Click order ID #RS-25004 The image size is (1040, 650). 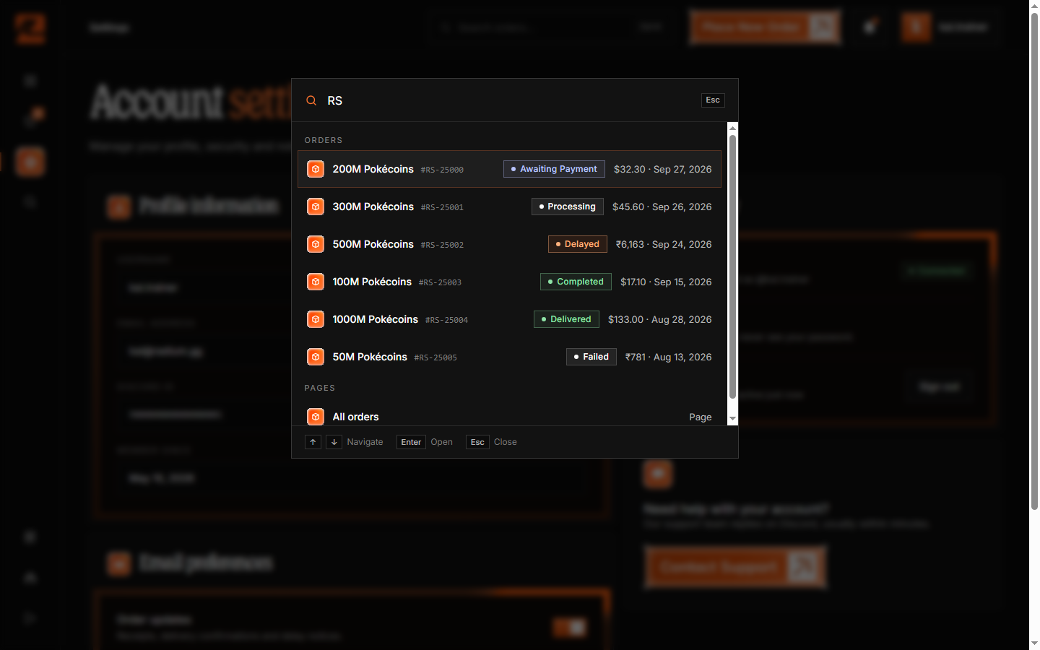click(446, 320)
